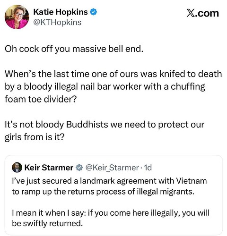The width and height of the screenshot is (227, 236).
Task: Click the sentence 'It's not bloody Buddhists'
Action: pyautogui.click(x=105, y=131)
